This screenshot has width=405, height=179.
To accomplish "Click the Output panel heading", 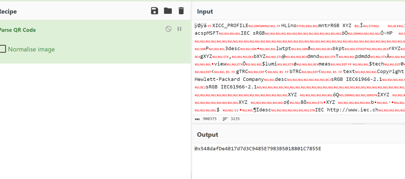I will coord(208,135).
